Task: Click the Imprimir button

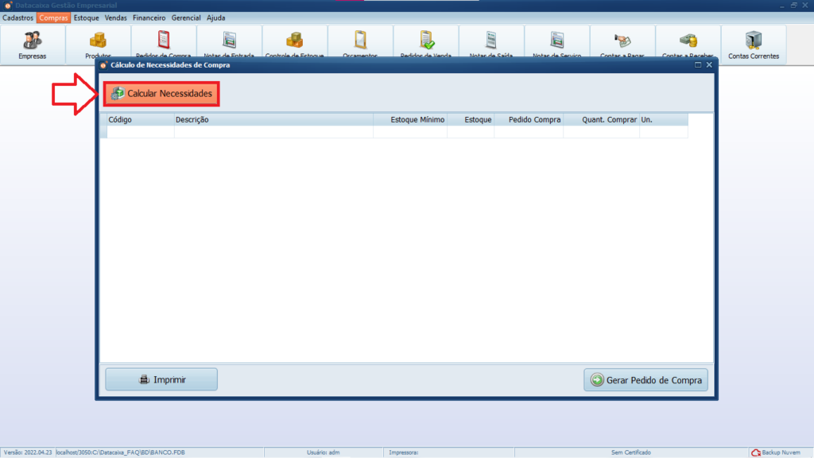Action: coord(161,380)
